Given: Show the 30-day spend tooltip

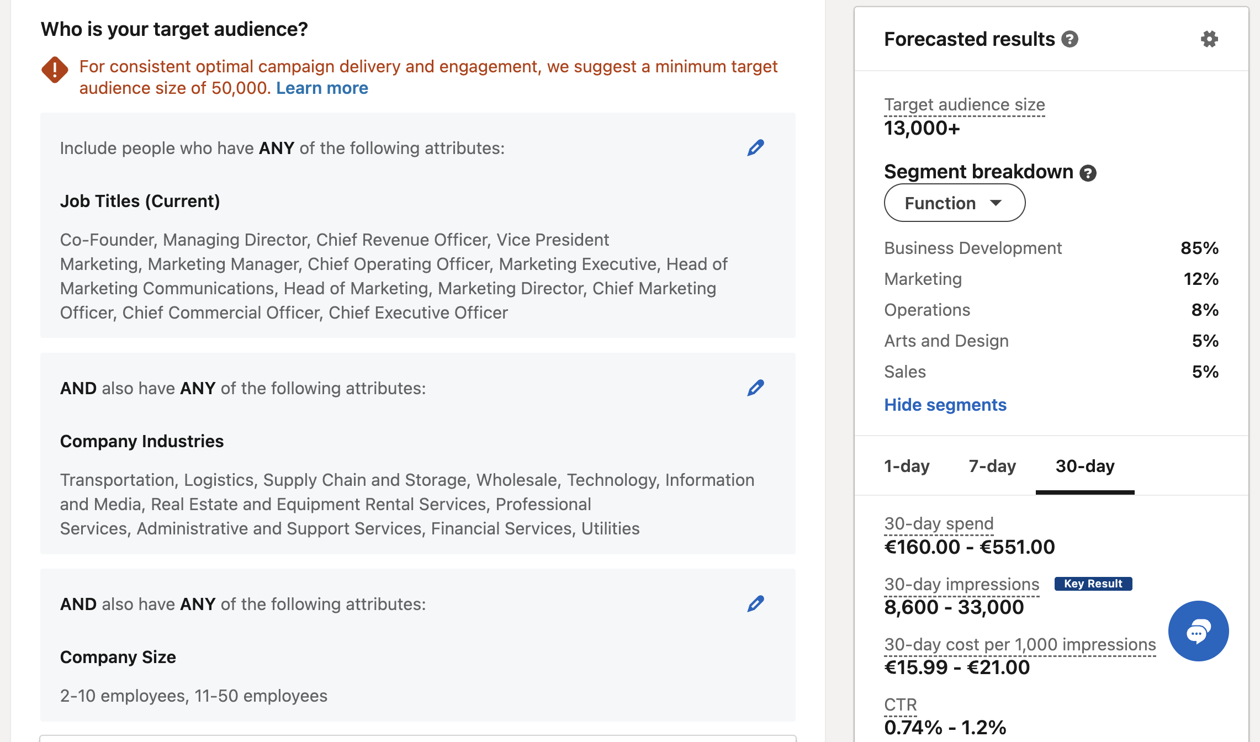Looking at the screenshot, I should tap(938, 523).
